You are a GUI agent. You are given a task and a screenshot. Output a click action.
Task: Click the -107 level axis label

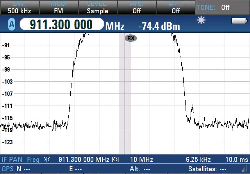point(7,94)
